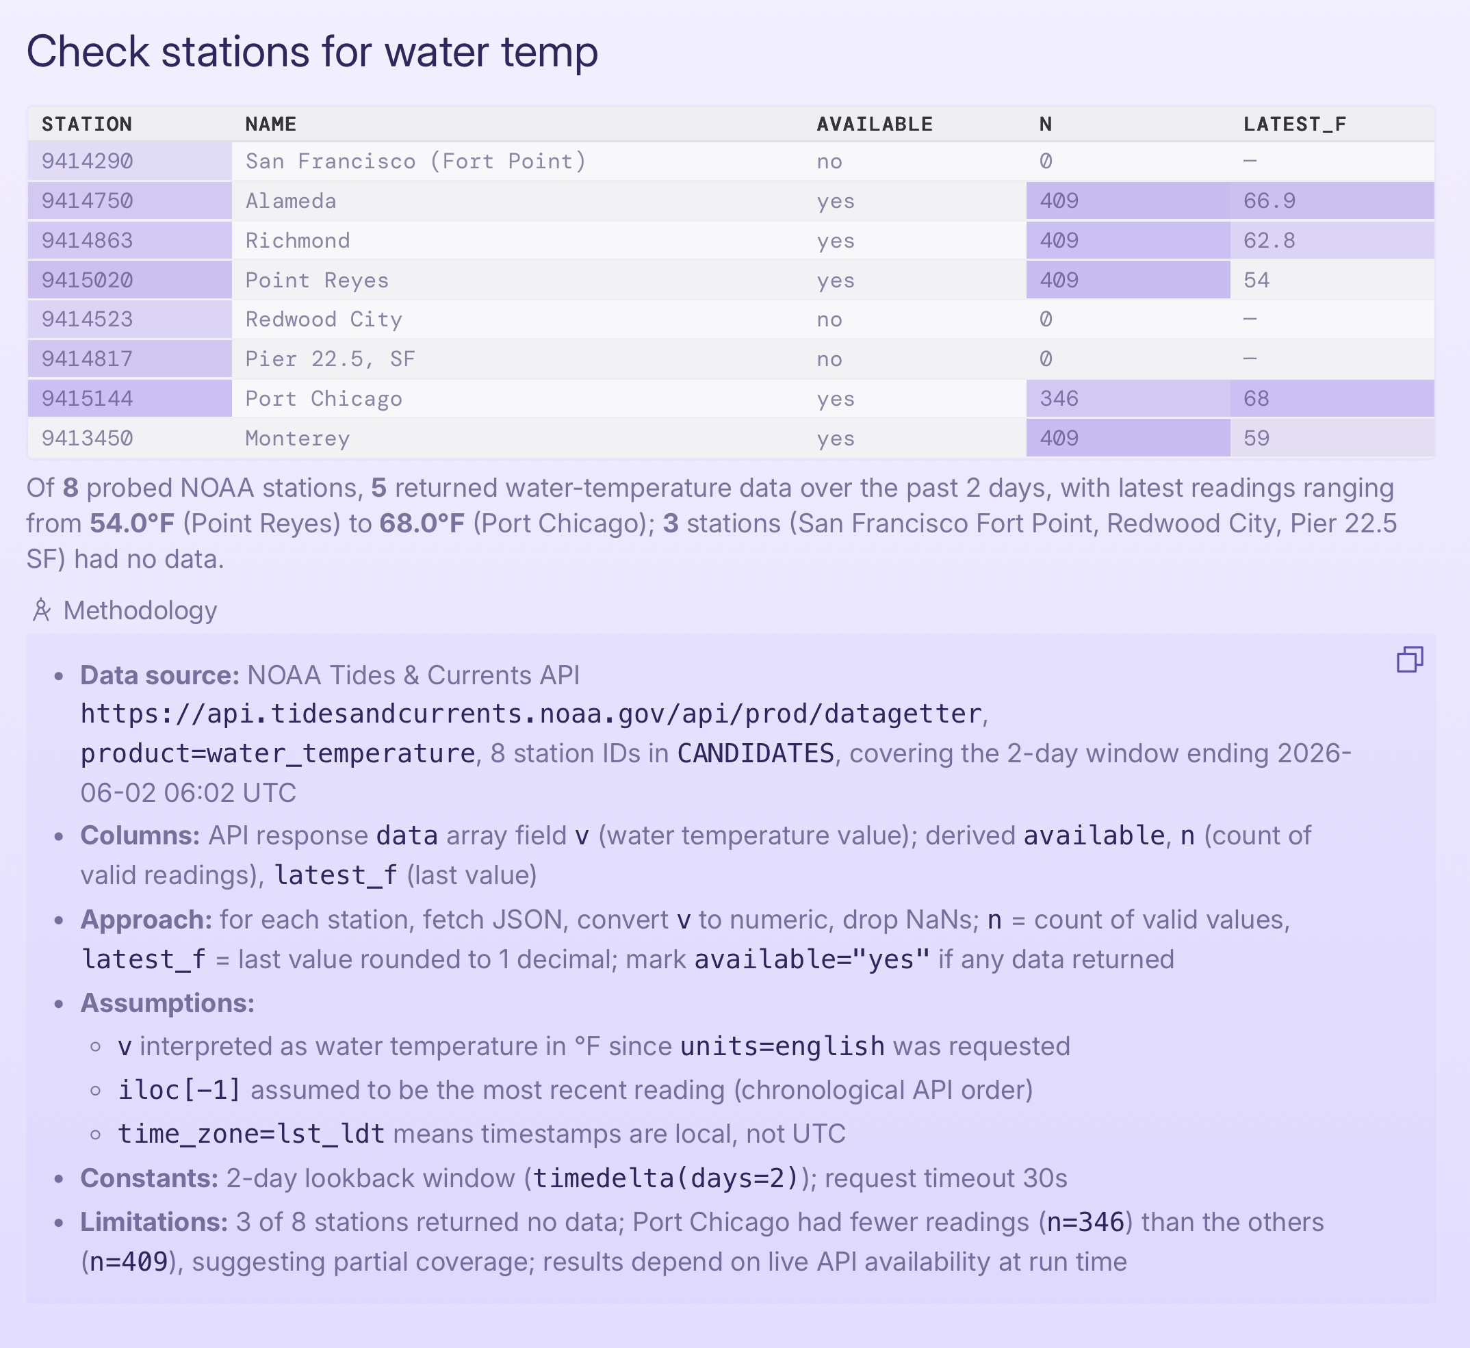Click the N column header
This screenshot has height=1348, width=1470.
pos(1046,124)
